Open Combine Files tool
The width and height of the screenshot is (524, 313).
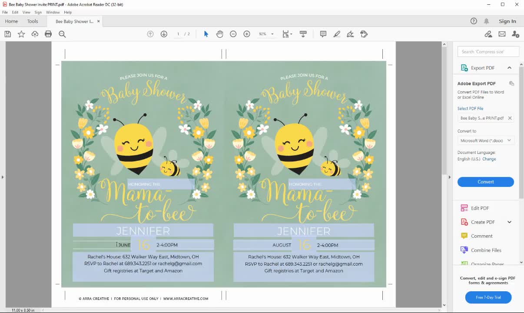(486, 250)
